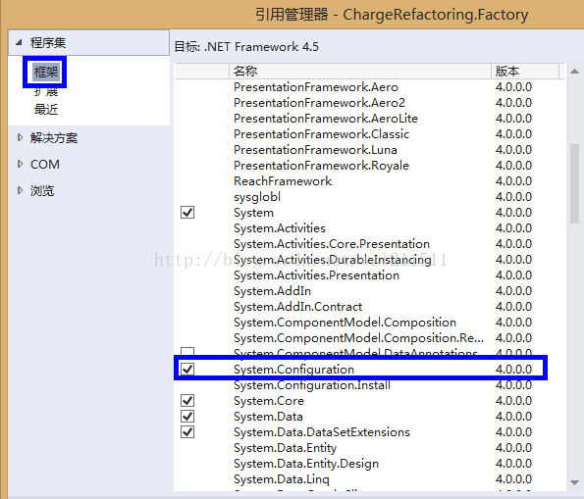Uncheck the System.Data checkbox
Screen dimensions: 584x499
tap(187, 417)
